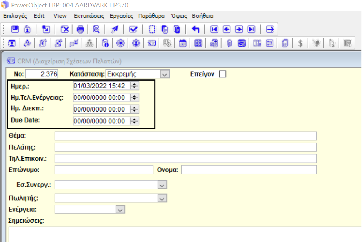
Task: Expand the Κατάσταση dropdown
Action: pyautogui.click(x=164, y=74)
